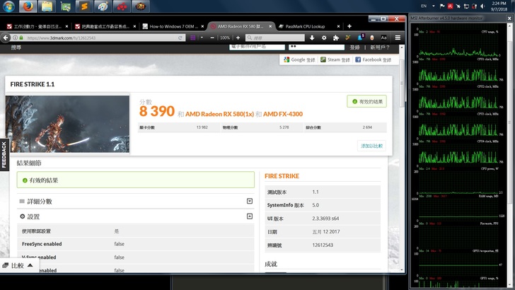Open the paint palette taskbar application
The height and width of the screenshot is (290, 515).
coord(103,6)
